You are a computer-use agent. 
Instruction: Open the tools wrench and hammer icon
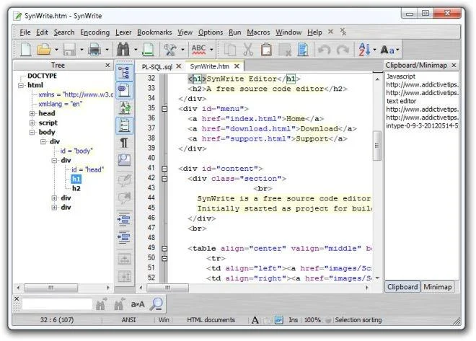[x=170, y=49]
